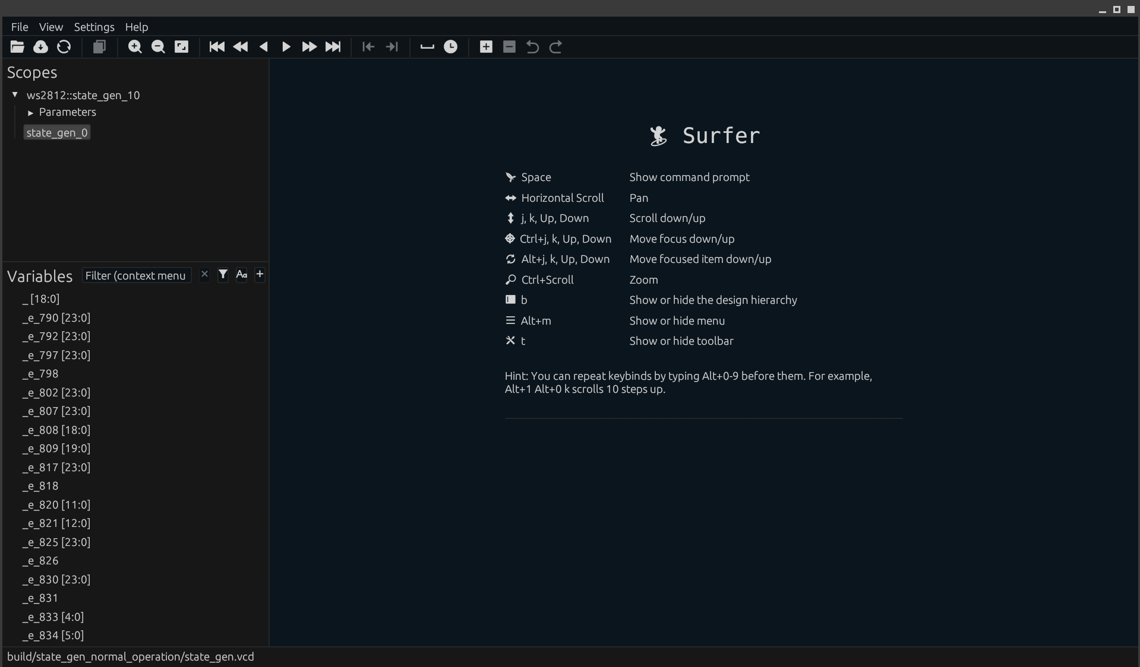This screenshot has height=667, width=1140.
Task: Click the zoom to fit icon
Action: (x=182, y=47)
